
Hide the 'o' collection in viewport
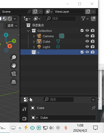(87, 52)
